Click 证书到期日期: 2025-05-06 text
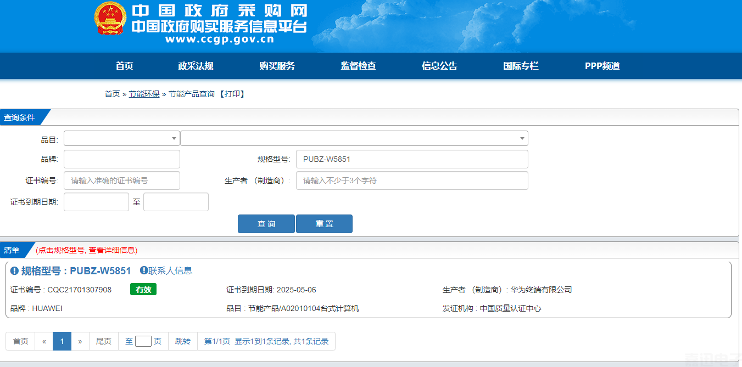The image size is (742, 367). coord(271,290)
